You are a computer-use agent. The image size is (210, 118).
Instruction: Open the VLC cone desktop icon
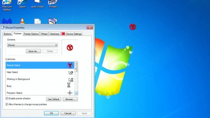point(22,21)
